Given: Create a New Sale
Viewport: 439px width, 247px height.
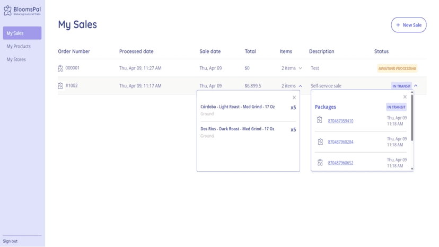Looking at the screenshot, I should click(409, 25).
